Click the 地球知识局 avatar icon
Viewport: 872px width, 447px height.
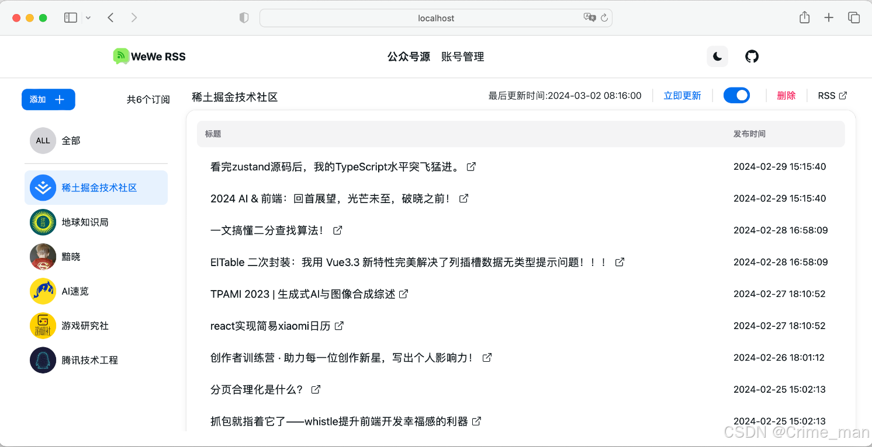[43, 222]
